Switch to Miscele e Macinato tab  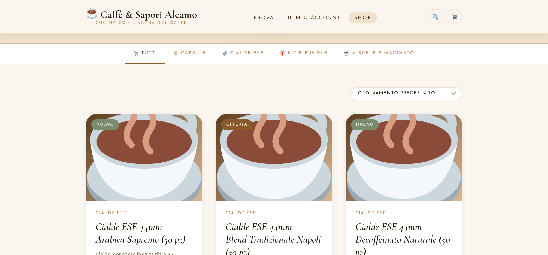[x=379, y=53]
